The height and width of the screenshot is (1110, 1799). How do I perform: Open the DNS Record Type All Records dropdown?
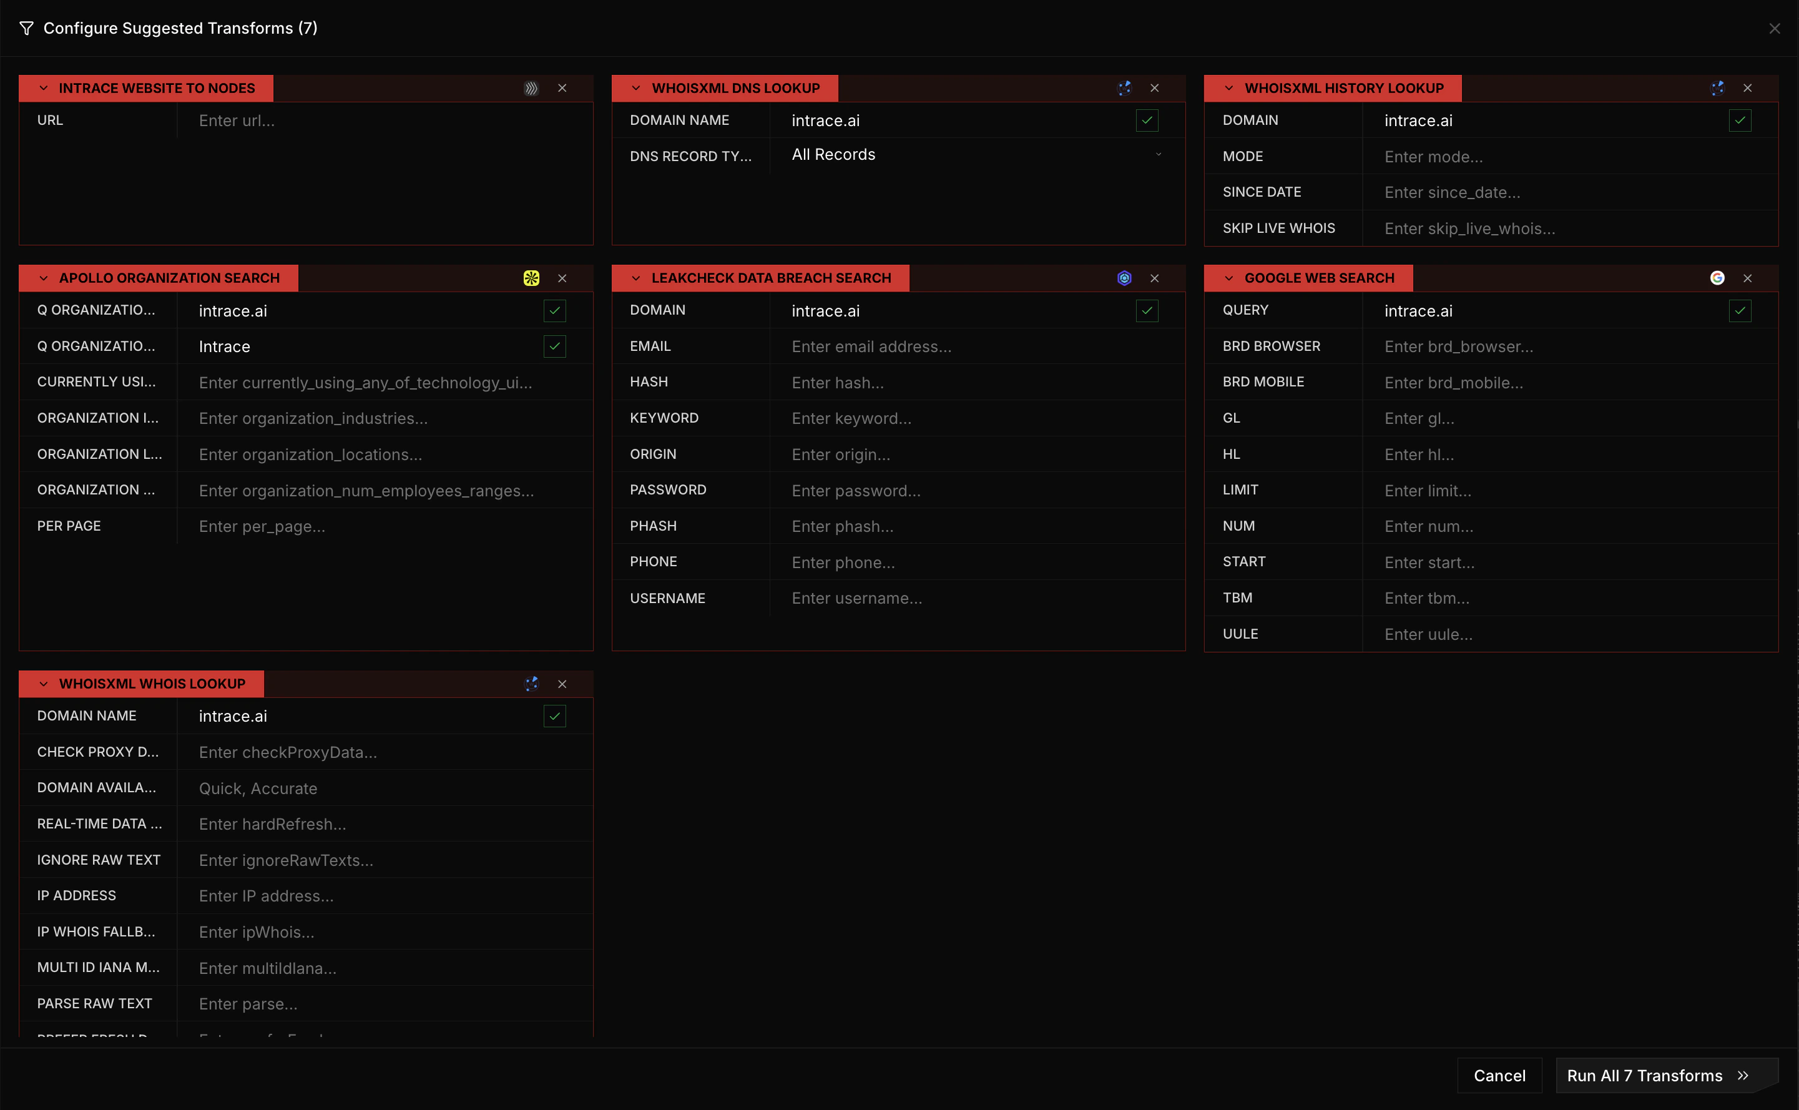pyautogui.click(x=976, y=155)
